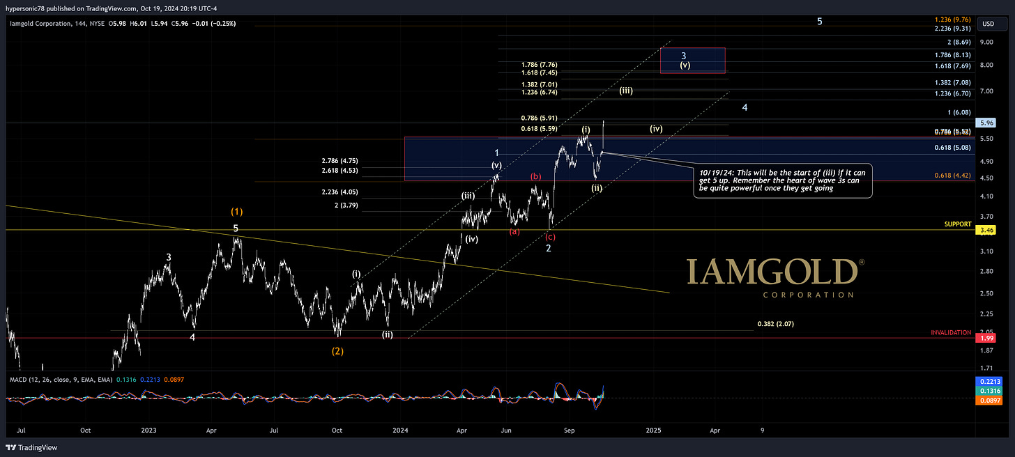Select the red wave 3 target box
This screenshot has height=457, width=1015.
click(692, 61)
